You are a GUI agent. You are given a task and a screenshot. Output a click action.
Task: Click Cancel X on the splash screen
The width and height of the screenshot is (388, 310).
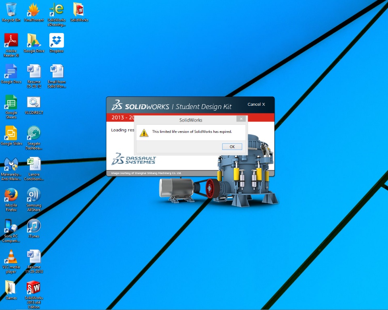click(256, 104)
